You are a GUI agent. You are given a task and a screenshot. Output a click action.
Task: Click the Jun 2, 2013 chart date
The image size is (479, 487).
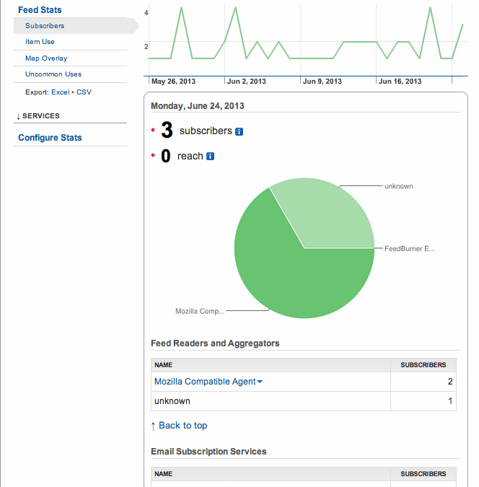tap(247, 82)
